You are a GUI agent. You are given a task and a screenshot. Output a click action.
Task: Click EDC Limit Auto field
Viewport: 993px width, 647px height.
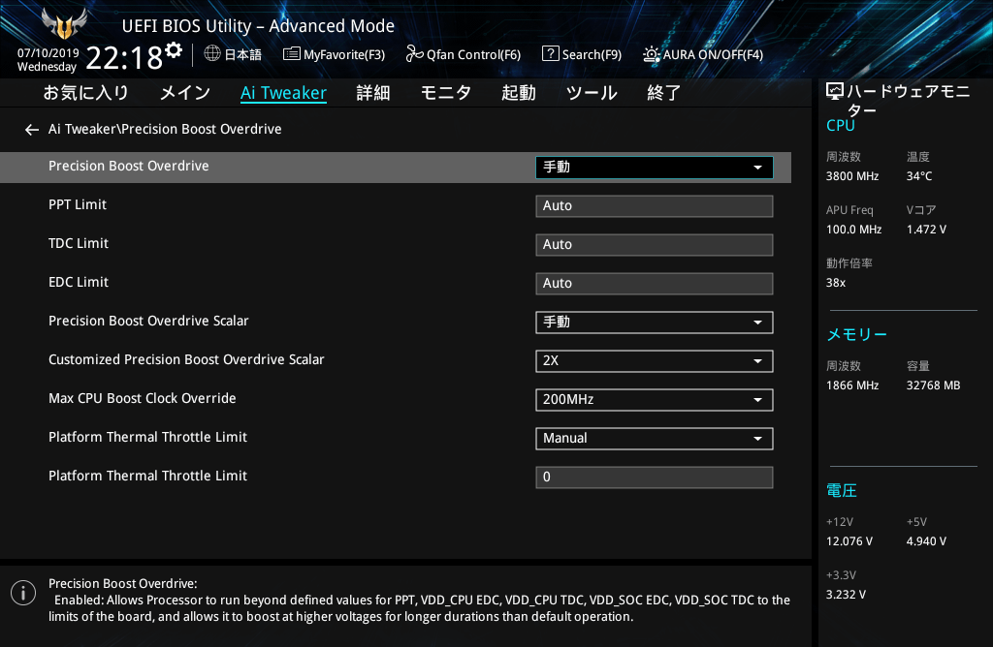[x=655, y=284]
